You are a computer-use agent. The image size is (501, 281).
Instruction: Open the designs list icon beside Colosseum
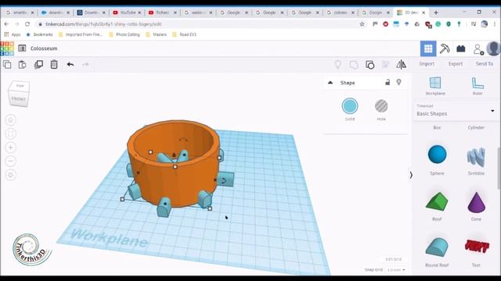click(22, 48)
